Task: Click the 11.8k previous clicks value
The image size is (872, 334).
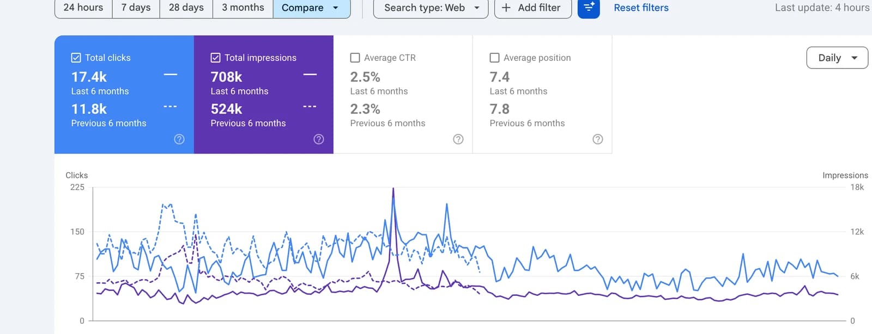Action: coord(89,109)
